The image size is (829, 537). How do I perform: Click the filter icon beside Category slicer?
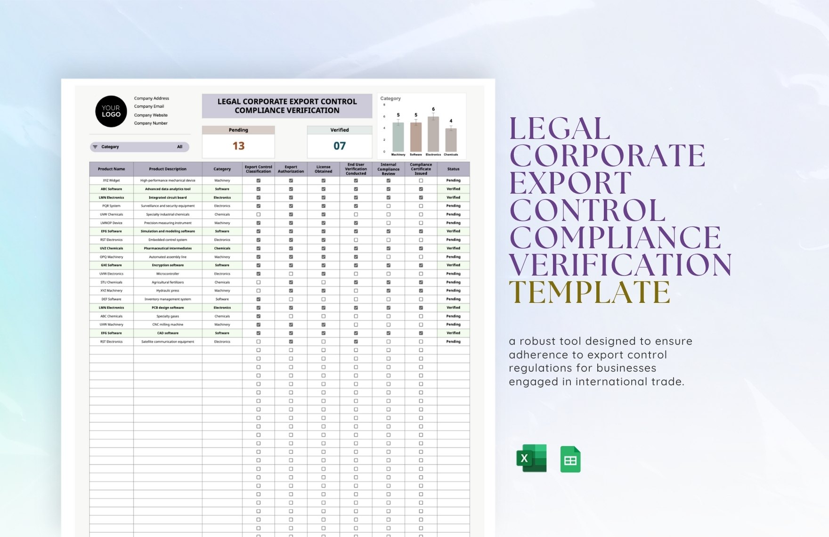[95, 147]
